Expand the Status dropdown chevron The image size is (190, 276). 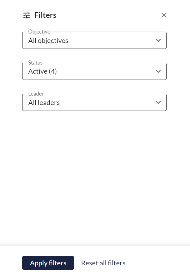pyautogui.click(x=158, y=71)
